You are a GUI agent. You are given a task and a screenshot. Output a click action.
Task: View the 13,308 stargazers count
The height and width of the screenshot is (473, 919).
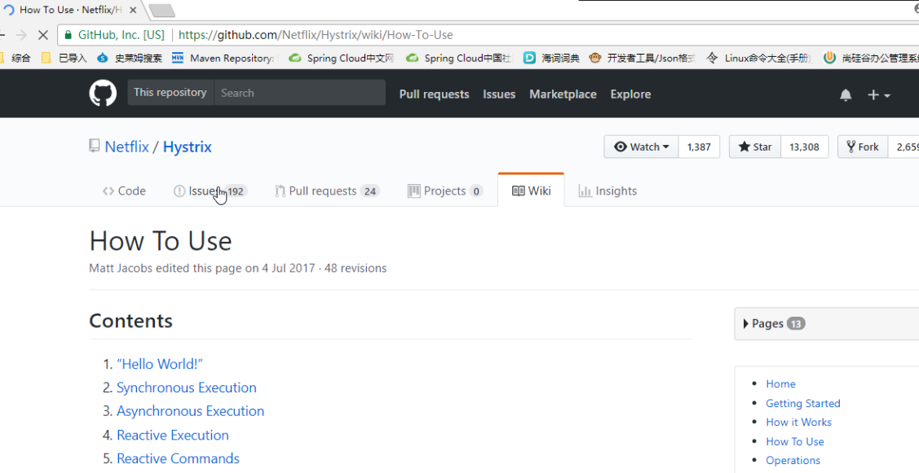(x=804, y=147)
